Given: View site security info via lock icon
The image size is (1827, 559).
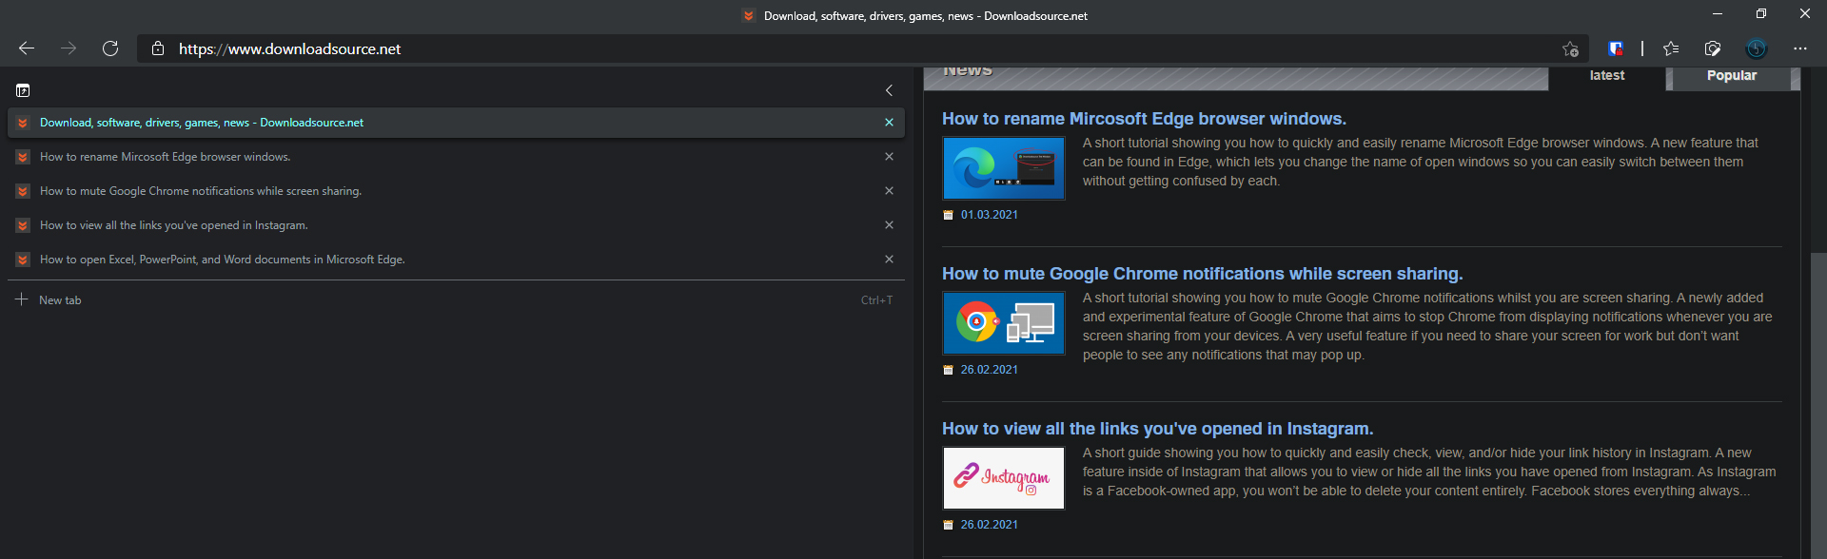Looking at the screenshot, I should [x=158, y=48].
